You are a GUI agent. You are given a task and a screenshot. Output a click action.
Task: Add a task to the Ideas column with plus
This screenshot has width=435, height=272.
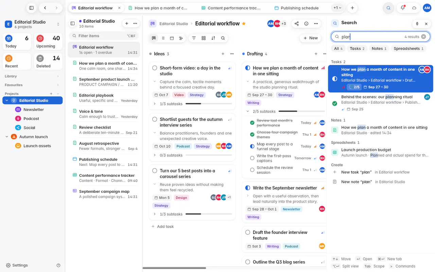click(223, 54)
